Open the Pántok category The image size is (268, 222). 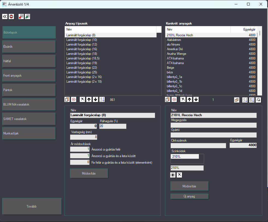click(x=29, y=90)
